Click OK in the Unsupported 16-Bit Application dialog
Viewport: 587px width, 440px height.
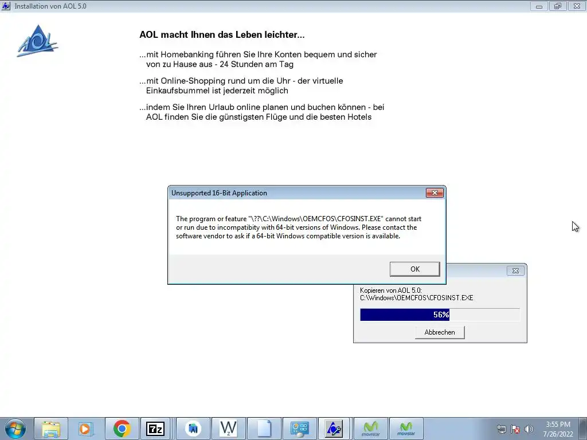point(415,269)
